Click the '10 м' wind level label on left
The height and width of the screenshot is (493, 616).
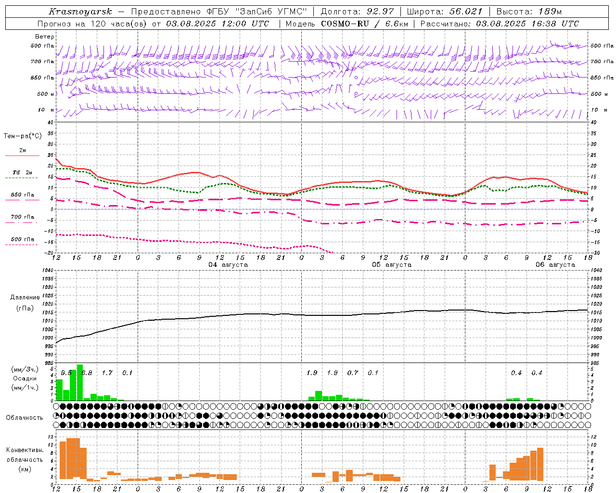coord(46,110)
